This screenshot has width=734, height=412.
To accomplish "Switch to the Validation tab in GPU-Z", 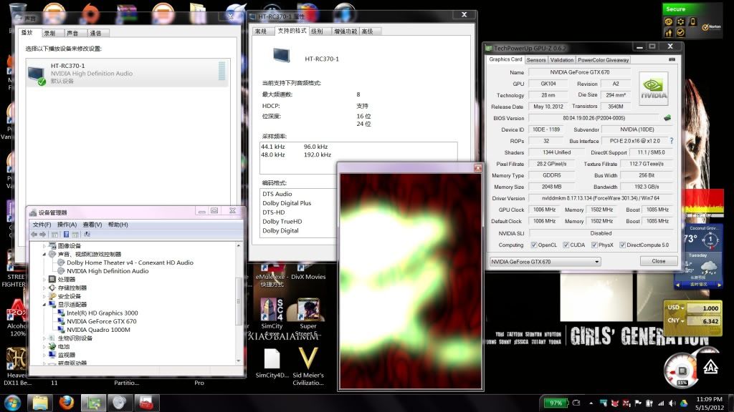I will point(562,60).
